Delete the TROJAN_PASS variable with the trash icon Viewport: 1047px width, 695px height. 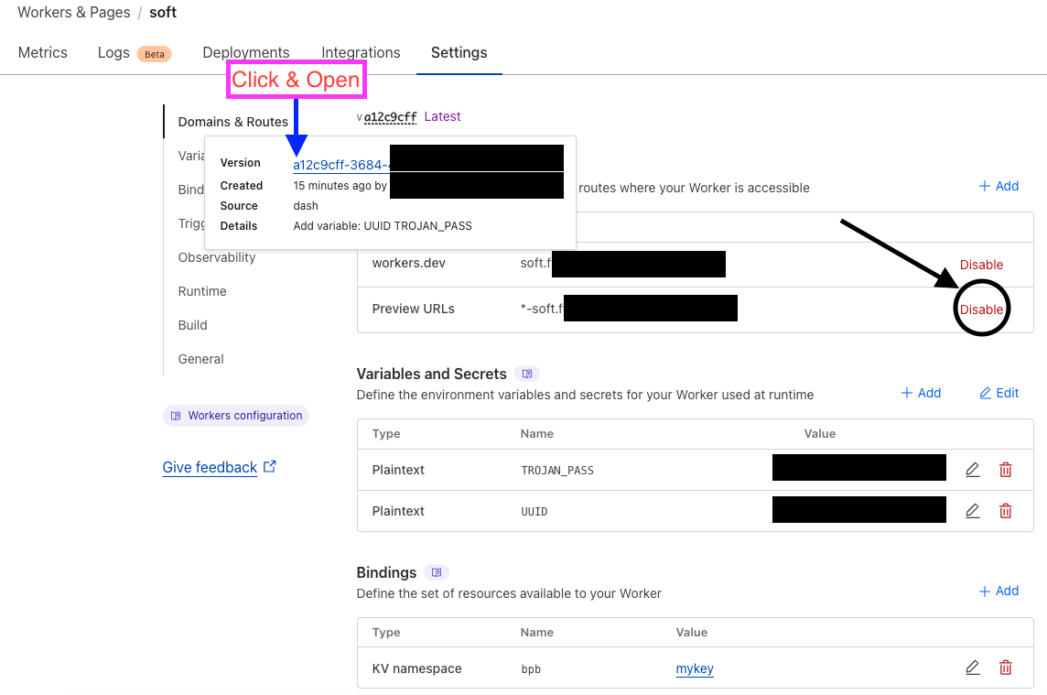click(1005, 469)
